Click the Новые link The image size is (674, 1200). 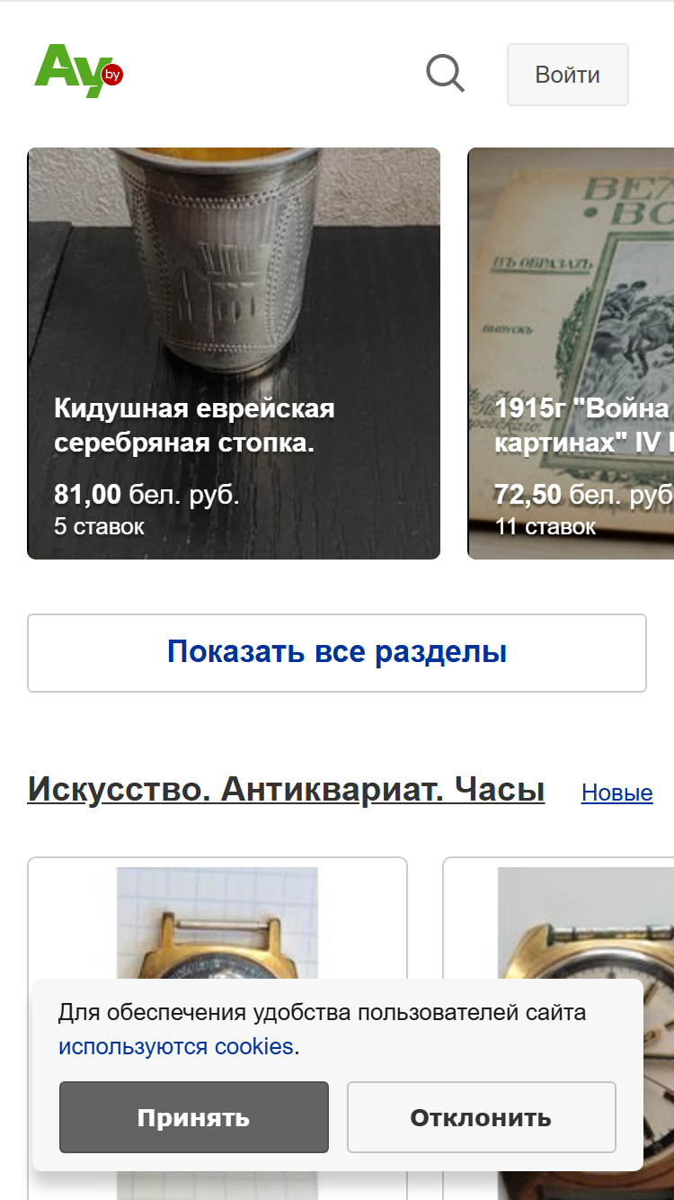[x=617, y=793]
